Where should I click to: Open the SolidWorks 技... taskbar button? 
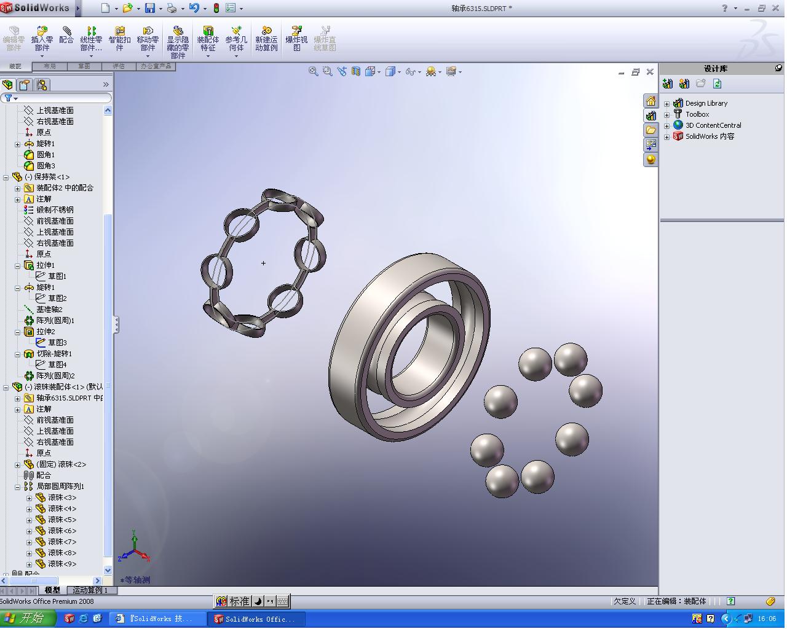point(159,619)
